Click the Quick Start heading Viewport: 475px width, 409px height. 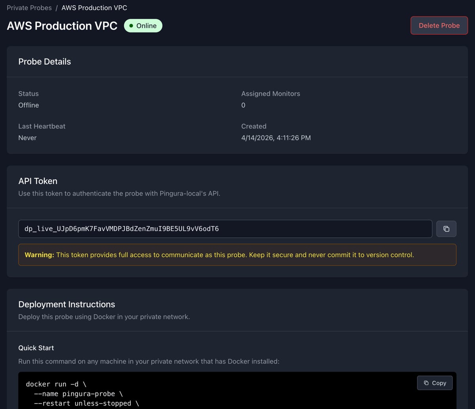click(36, 348)
